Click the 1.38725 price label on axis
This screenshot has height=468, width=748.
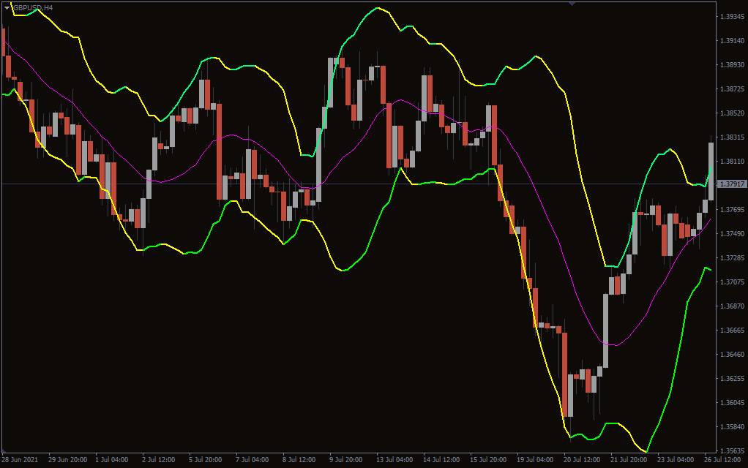click(x=732, y=89)
